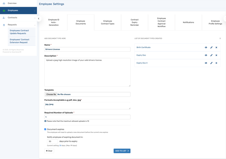Collapse the Requests sidebar section
226x159 pixels.
[35, 25]
